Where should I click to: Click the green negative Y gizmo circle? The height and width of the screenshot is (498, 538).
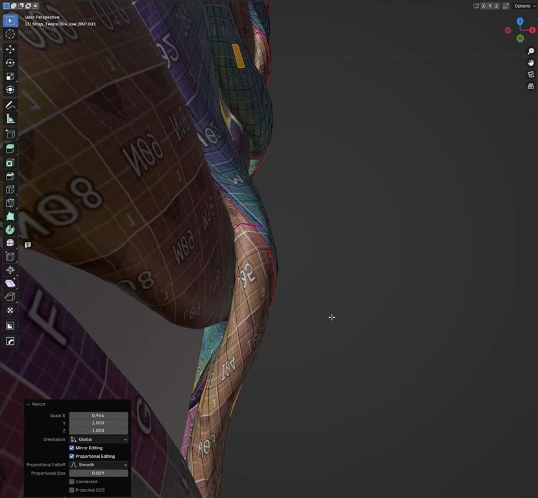tap(520, 38)
